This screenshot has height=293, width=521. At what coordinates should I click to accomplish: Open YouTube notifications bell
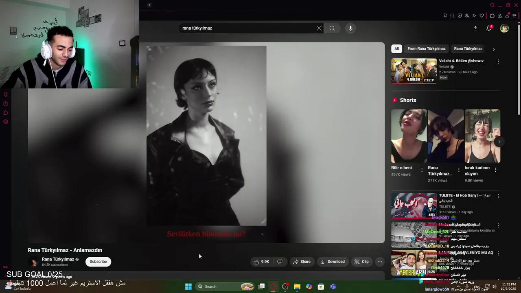[489, 28]
